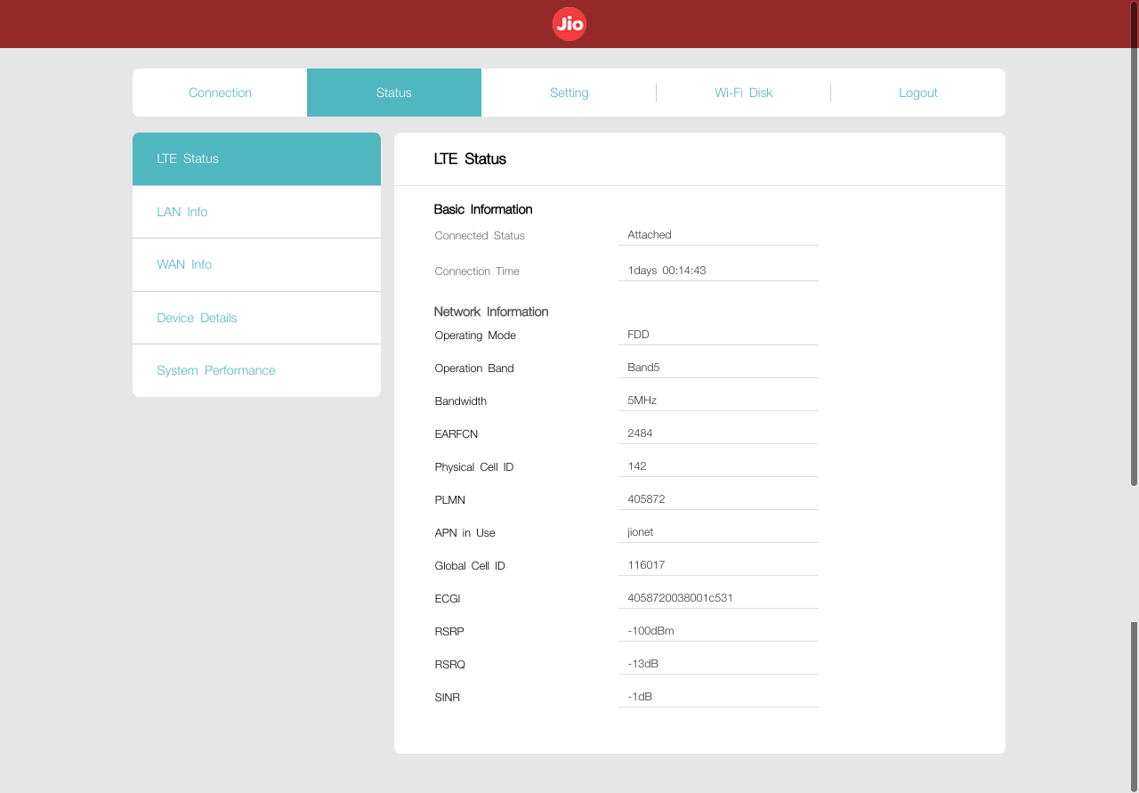Viewport: 1139px width, 793px height.
Task: View Device Details in sidebar
Action: click(x=256, y=318)
